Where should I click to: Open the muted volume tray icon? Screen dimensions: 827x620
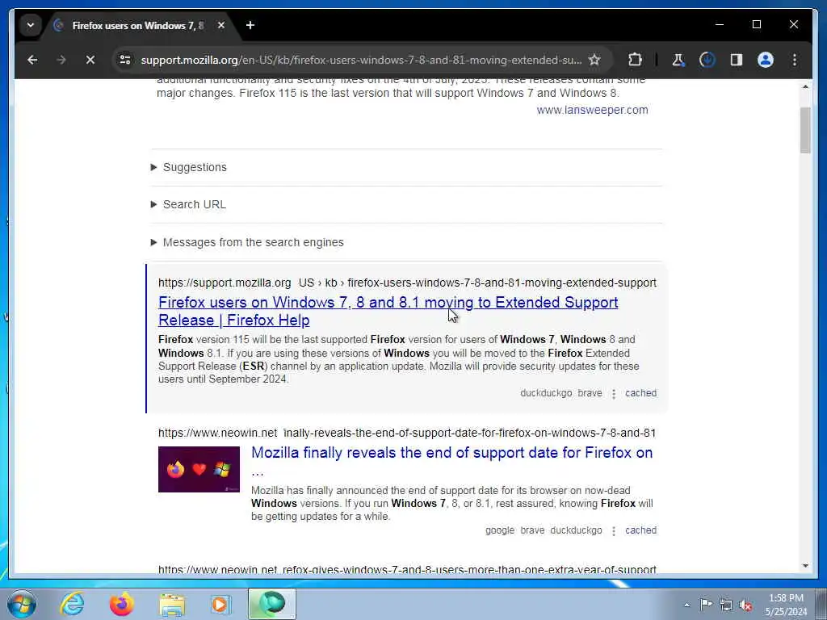(x=745, y=605)
